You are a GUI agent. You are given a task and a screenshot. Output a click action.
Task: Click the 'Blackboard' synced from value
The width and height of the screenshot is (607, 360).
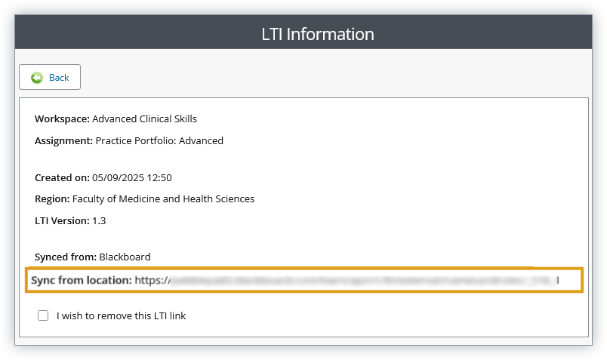(125, 257)
